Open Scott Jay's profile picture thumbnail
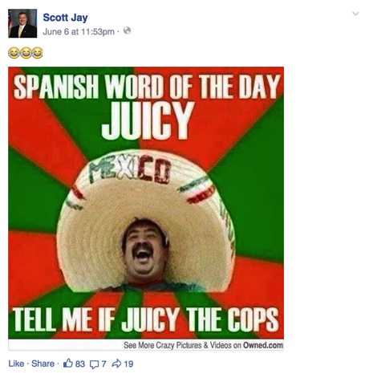The width and height of the screenshot is (365, 374). tap(22, 23)
